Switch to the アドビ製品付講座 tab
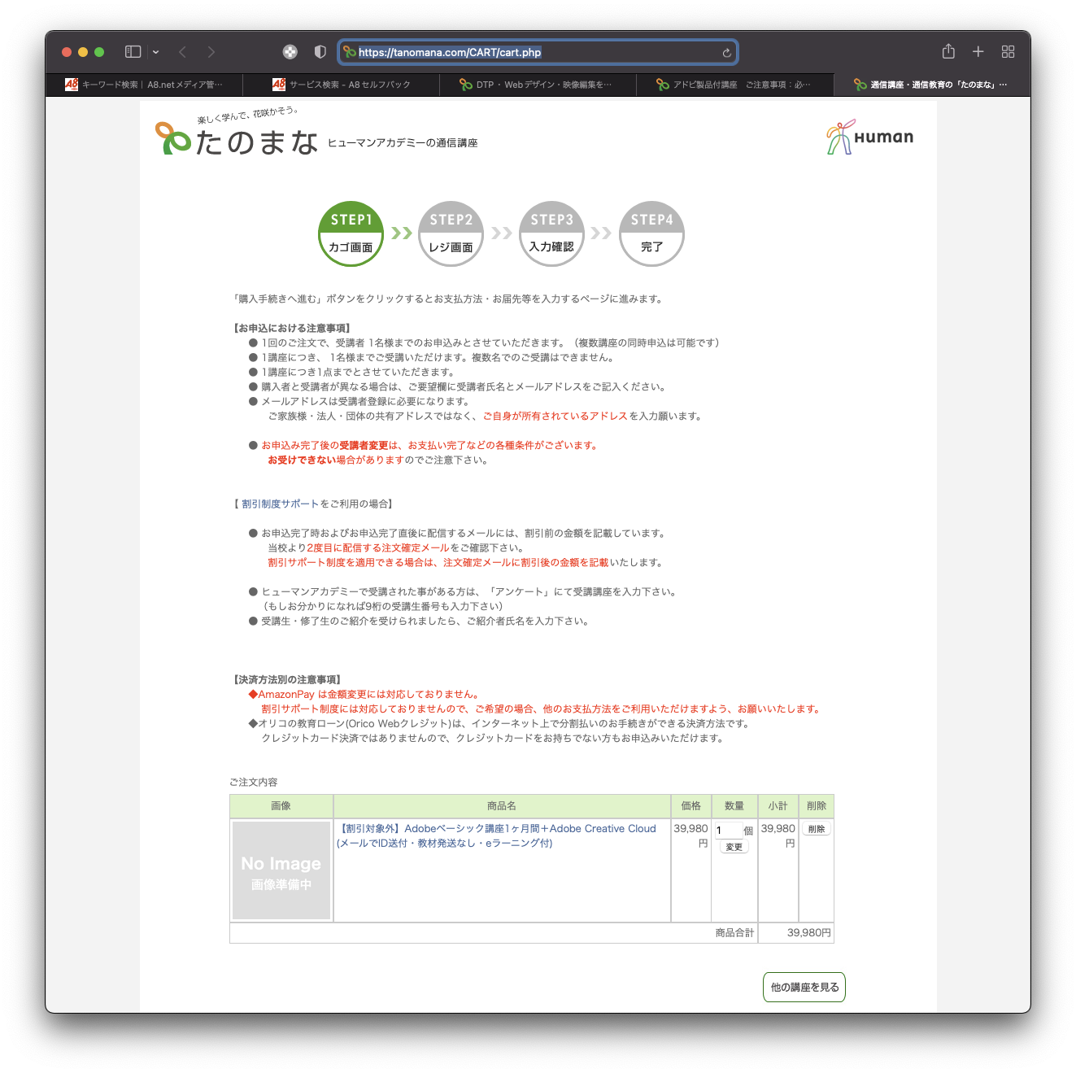The width and height of the screenshot is (1076, 1073). pyautogui.click(x=735, y=85)
